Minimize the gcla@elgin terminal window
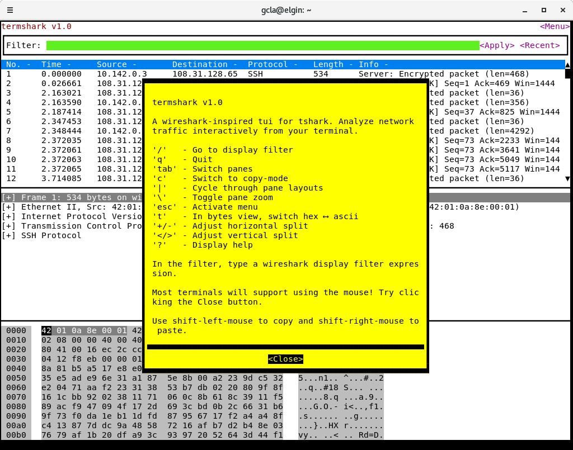This screenshot has width=573, height=450. pyautogui.click(x=525, y=10)
